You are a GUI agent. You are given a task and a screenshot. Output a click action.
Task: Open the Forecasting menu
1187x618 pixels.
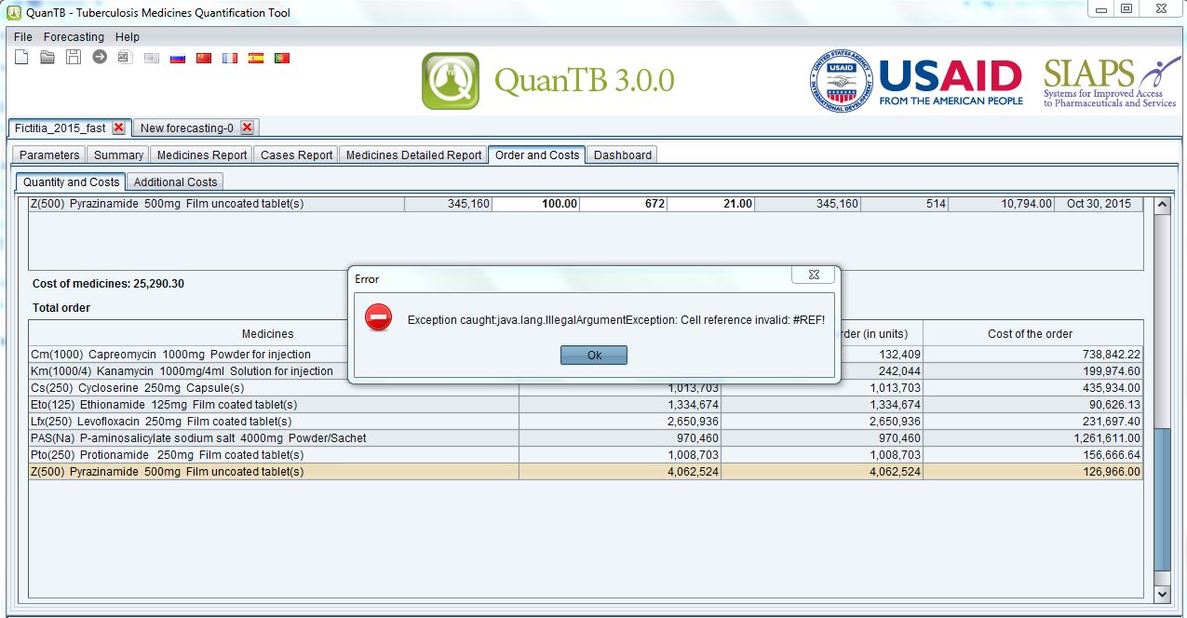pos(74,37)
